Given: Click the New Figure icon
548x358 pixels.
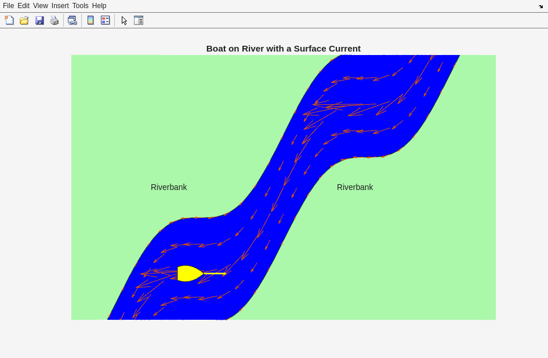Looking at the screenshot, I should coord(9,20).
